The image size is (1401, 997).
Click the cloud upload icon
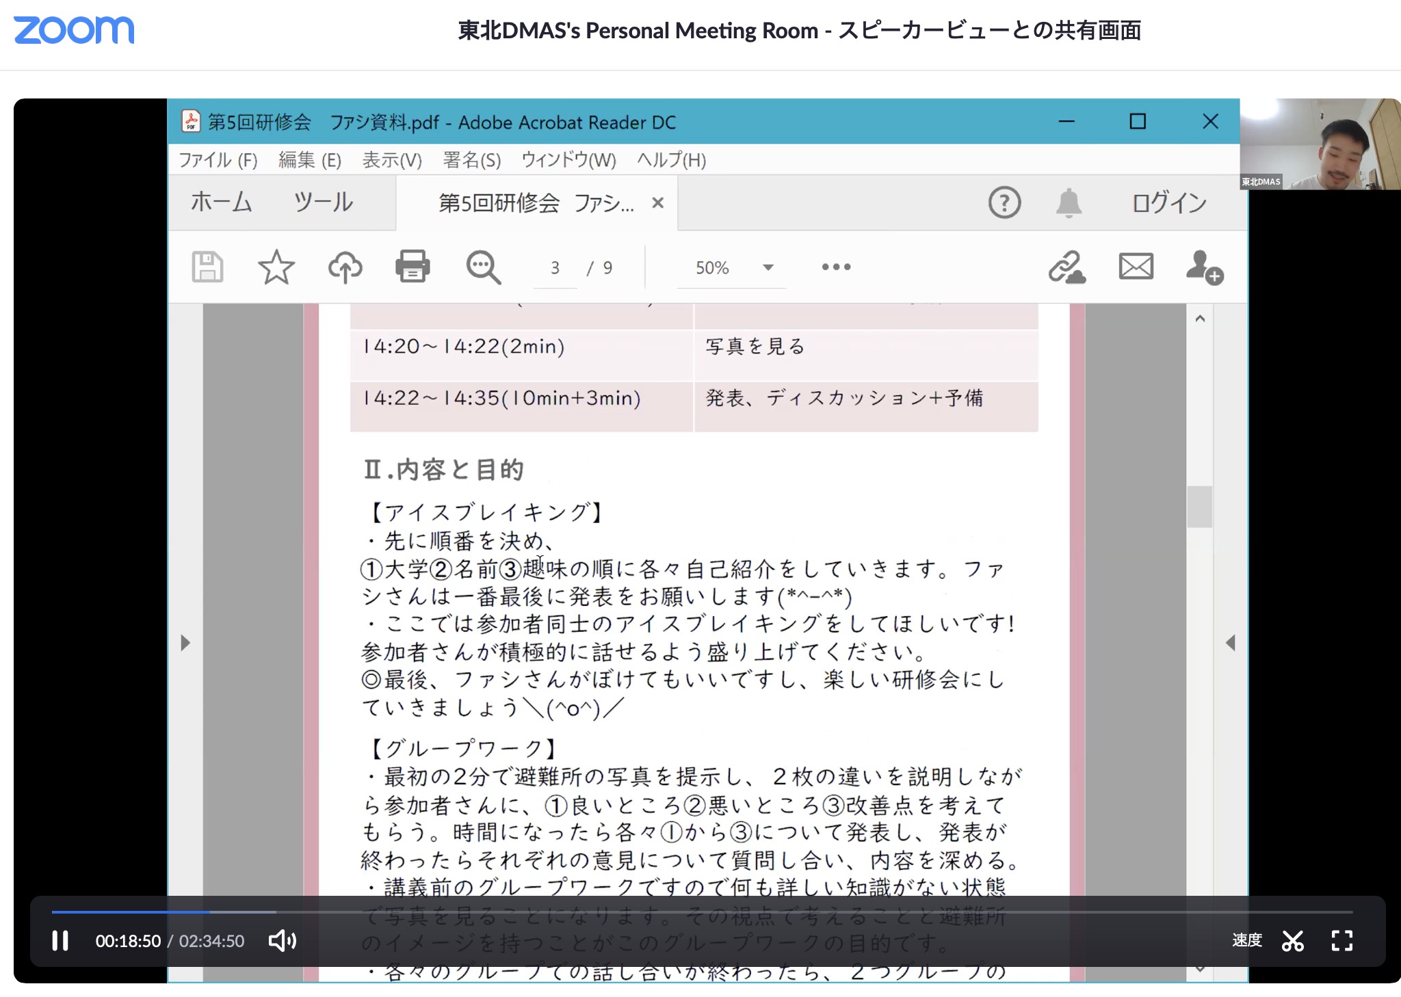345,267
